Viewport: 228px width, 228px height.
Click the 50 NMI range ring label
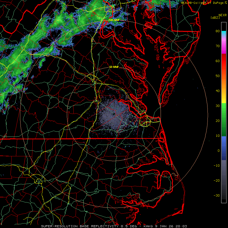tap(114, 67)
